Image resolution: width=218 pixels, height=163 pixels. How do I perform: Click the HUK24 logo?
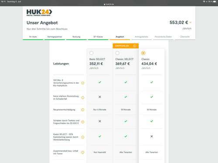point(39,13)
